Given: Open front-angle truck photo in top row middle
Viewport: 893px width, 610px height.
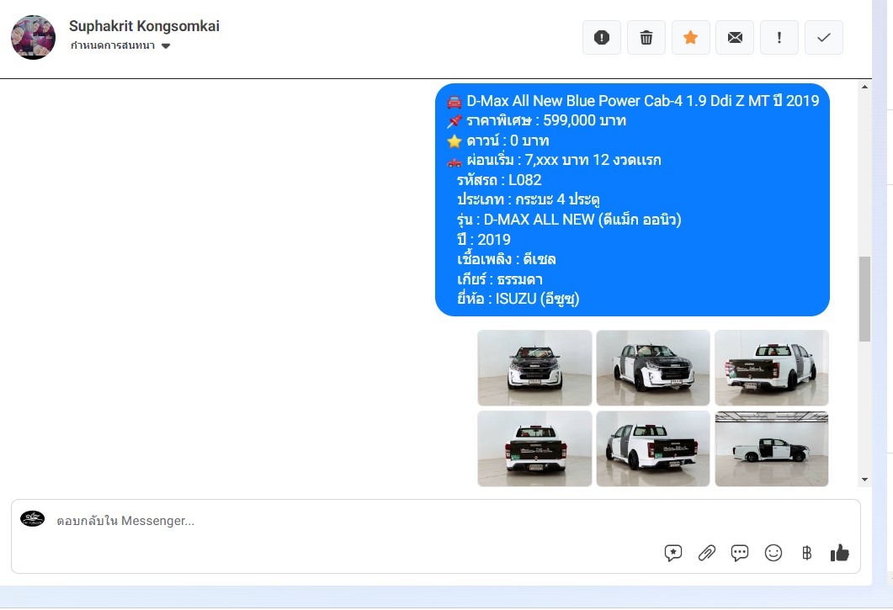Looking at the screenshot, I should [x=653, y=368].
